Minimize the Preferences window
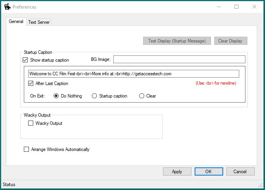 point(219,7)
